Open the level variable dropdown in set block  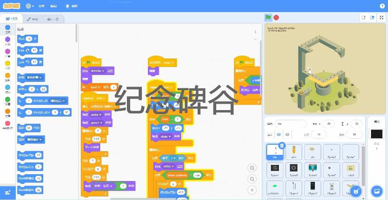click(x=95, y=87)
